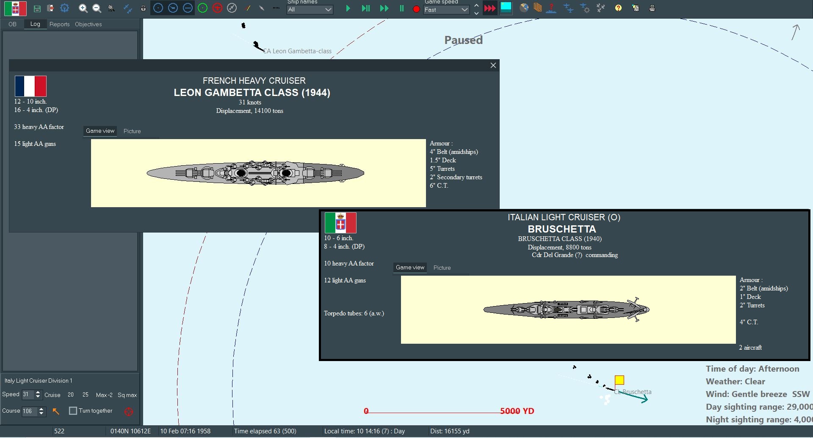
Task: Increase game speed with the up arrow
Action: pos(476,5)
